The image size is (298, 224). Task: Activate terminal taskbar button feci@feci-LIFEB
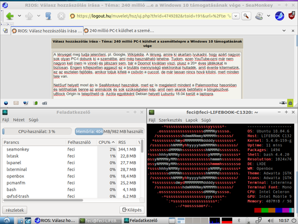click(100, 220)
